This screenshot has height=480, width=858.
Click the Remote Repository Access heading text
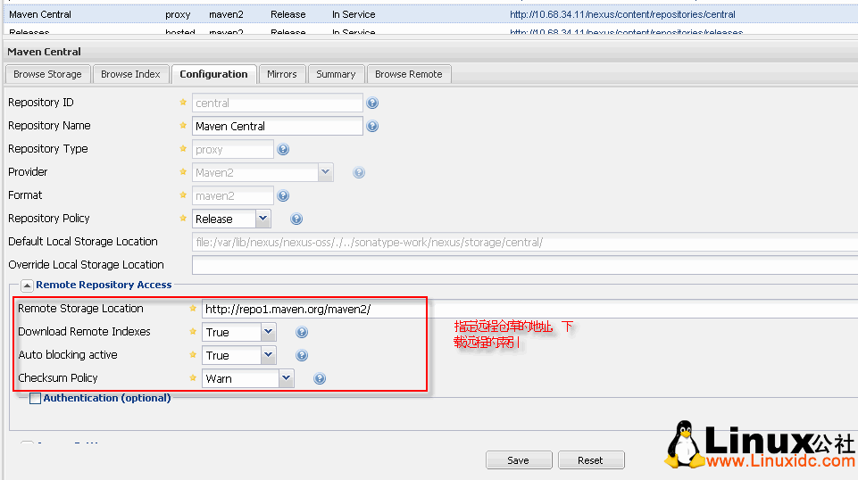click(104, 285)
